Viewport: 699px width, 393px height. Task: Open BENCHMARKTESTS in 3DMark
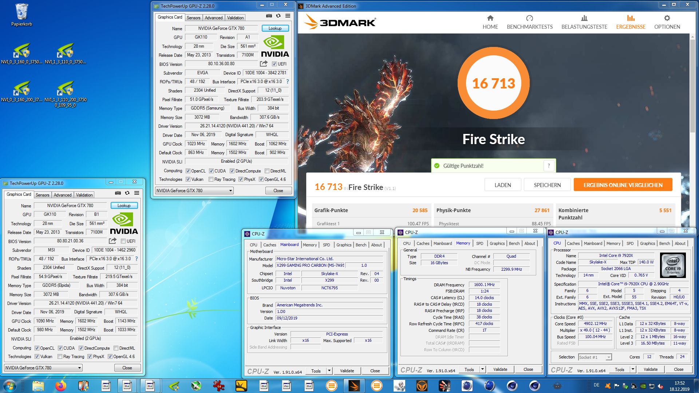click(x=529, y=22)
